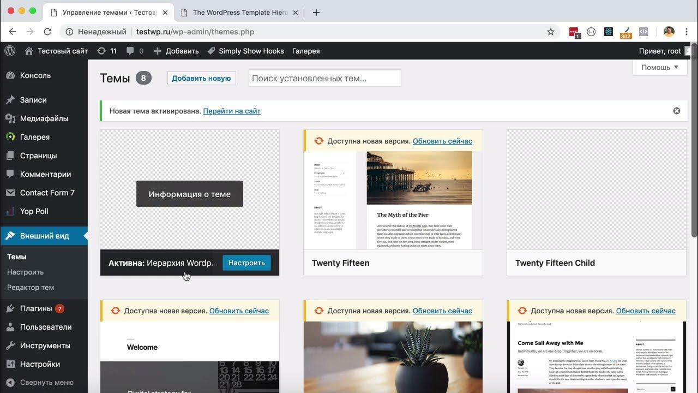Open Консоль in the sidebar
This screenshot has width=698, height=393.
click(x=44, y=75)
